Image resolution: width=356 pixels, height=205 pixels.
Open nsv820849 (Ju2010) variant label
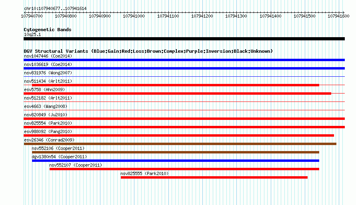[46, 115]
